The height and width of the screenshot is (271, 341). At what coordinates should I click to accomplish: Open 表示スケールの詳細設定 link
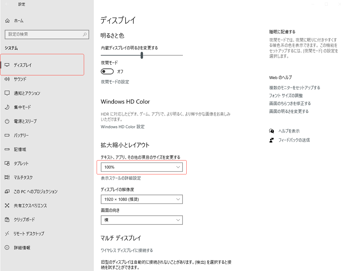[x=121, y=178]
